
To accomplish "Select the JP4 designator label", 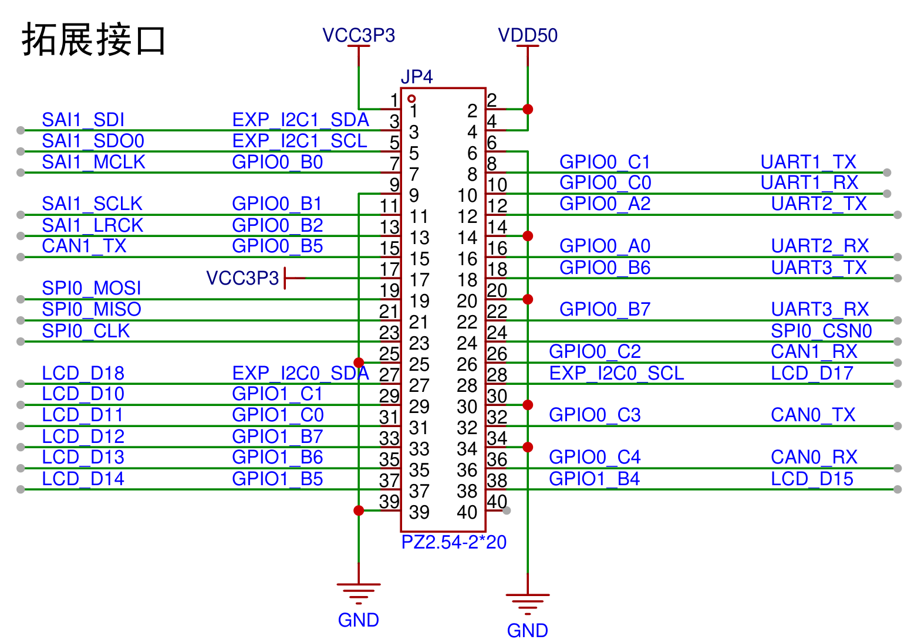I will tap(417, 77).
